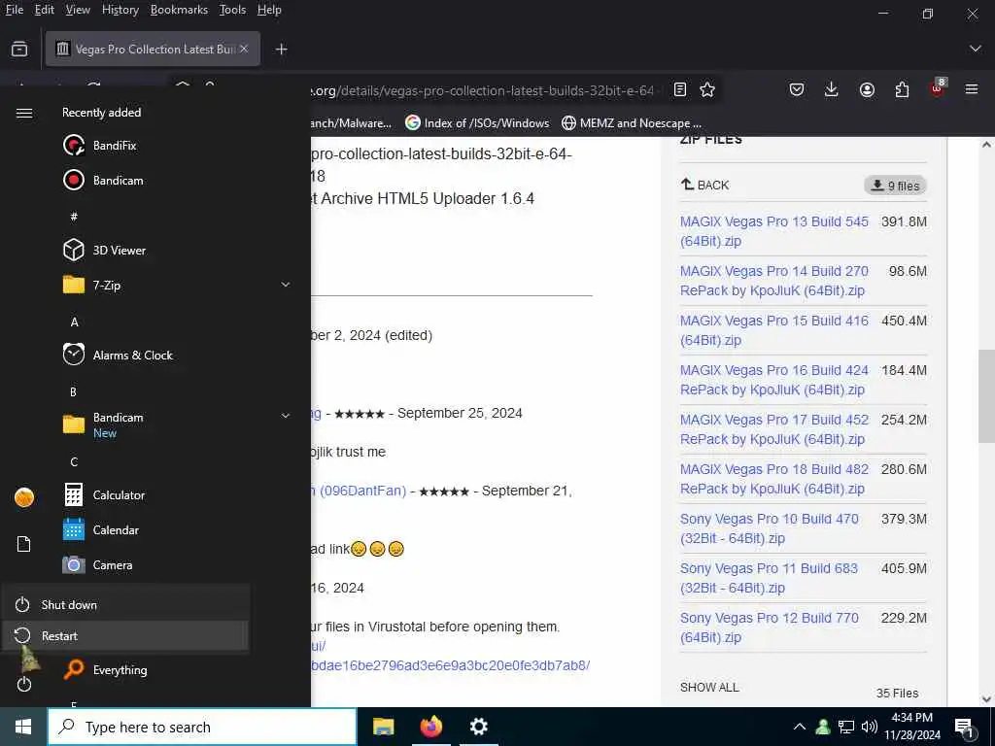Expand the Bandicam folder group

pos(286,416)
